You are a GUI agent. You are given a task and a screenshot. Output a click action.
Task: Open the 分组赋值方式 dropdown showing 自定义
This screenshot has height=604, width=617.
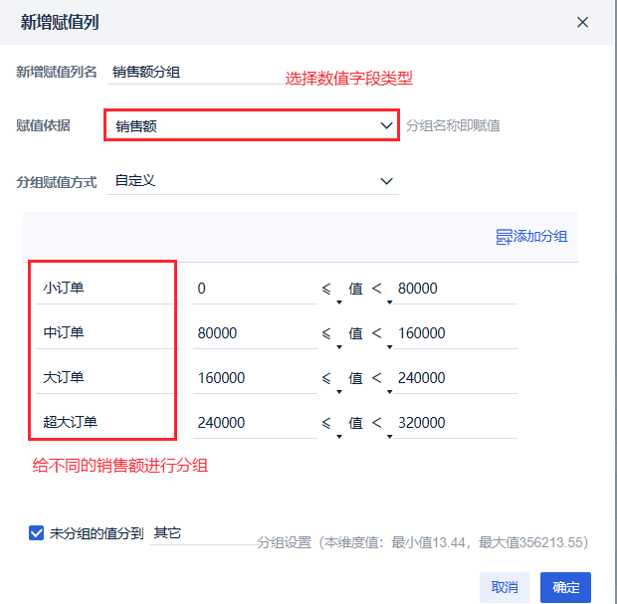tap(253, 181)
